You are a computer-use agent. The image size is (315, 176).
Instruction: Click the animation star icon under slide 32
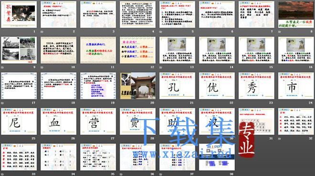(279, 139)
